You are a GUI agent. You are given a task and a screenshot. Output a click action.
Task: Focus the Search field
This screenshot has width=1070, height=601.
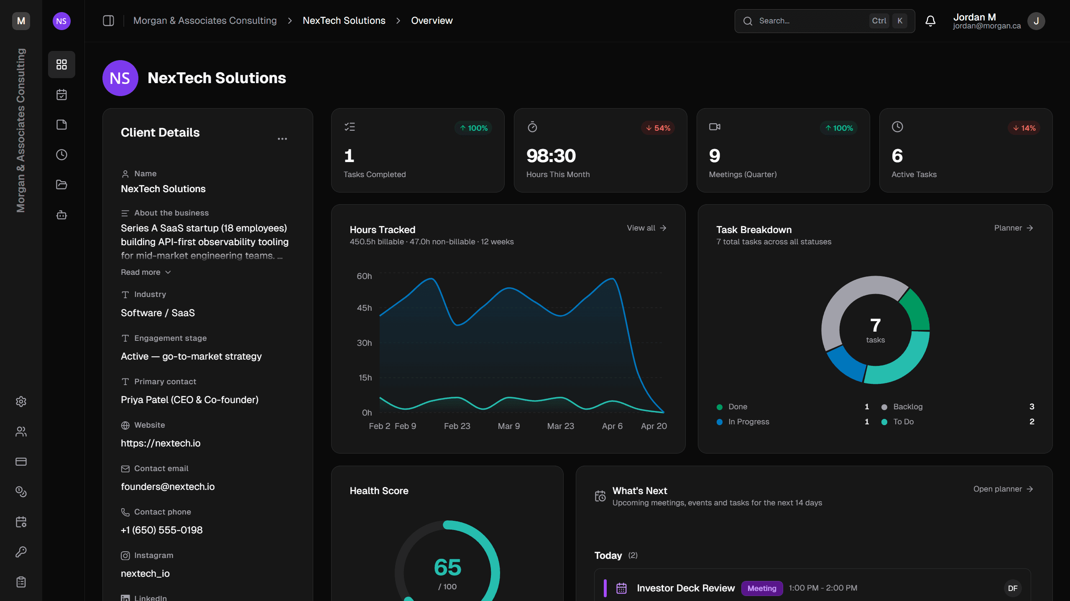pyautogui.click(x=825, y=21)
